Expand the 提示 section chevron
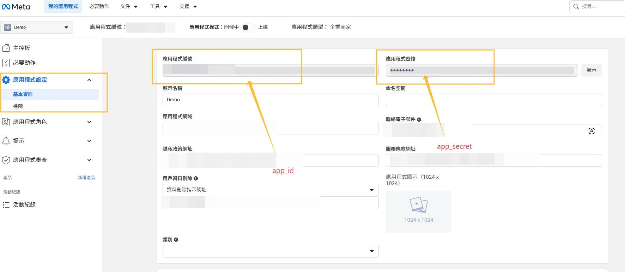Screen dimensions: 625x272 [89, 141]
